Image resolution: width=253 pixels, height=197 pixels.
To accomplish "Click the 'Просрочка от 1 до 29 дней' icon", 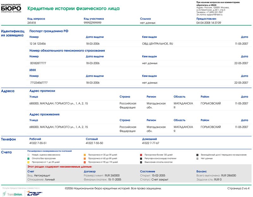I will pyautogui.click(x=28, y=162).
